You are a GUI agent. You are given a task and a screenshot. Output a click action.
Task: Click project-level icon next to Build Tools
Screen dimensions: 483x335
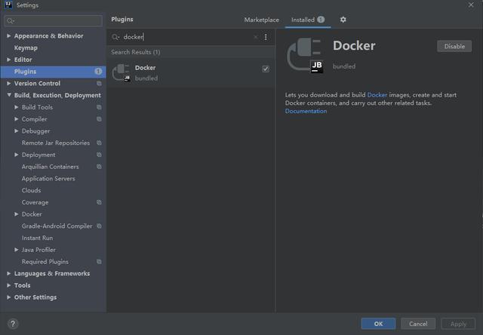[x=99, y=107]
